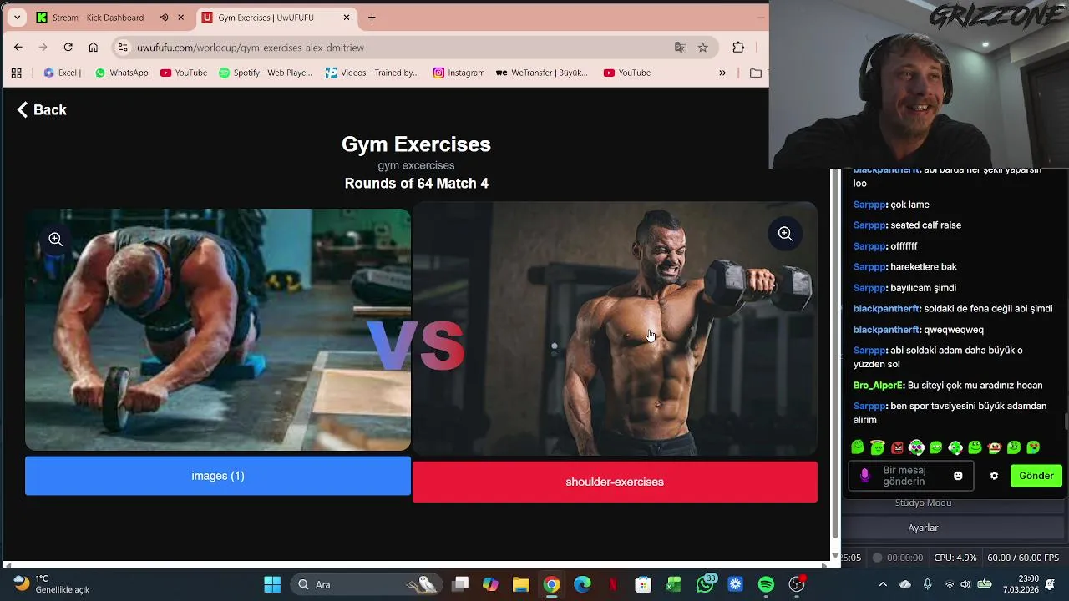Mute the Kick Dashboard tab audio
Image resolution: width=1069 pixels, height=601 pixels.
click(x=164, y=18)
